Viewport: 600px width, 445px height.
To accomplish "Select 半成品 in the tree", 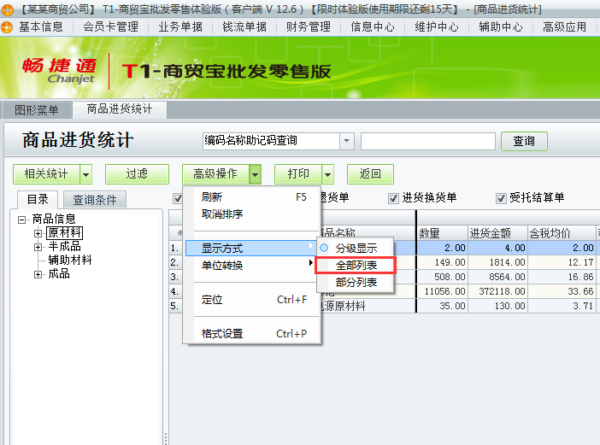I will (64, 246).
